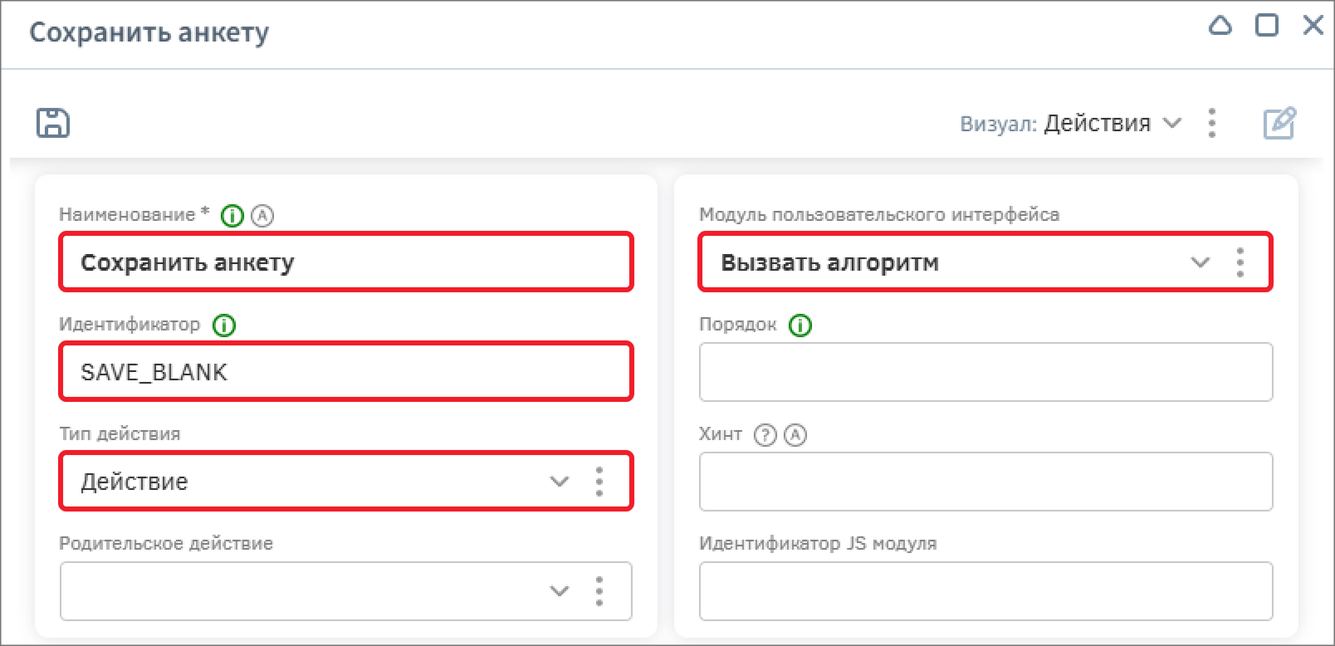
Task: Click info icon next to Идентификатор label
Action: coord(224,325)
